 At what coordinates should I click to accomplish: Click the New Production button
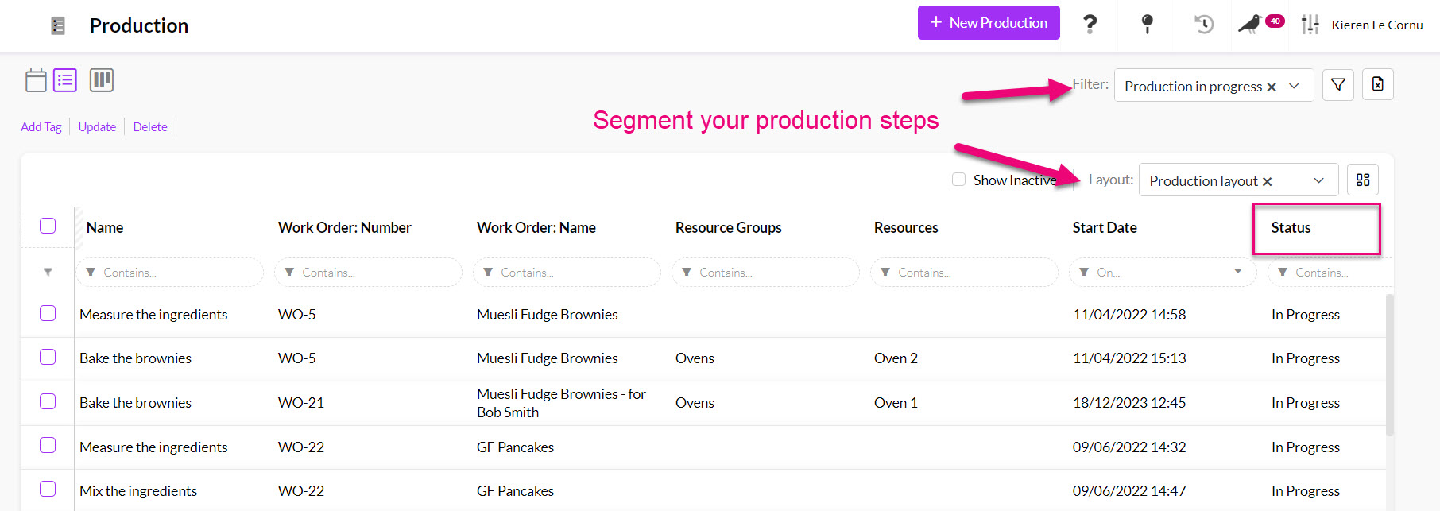click(x=989, y=23)
